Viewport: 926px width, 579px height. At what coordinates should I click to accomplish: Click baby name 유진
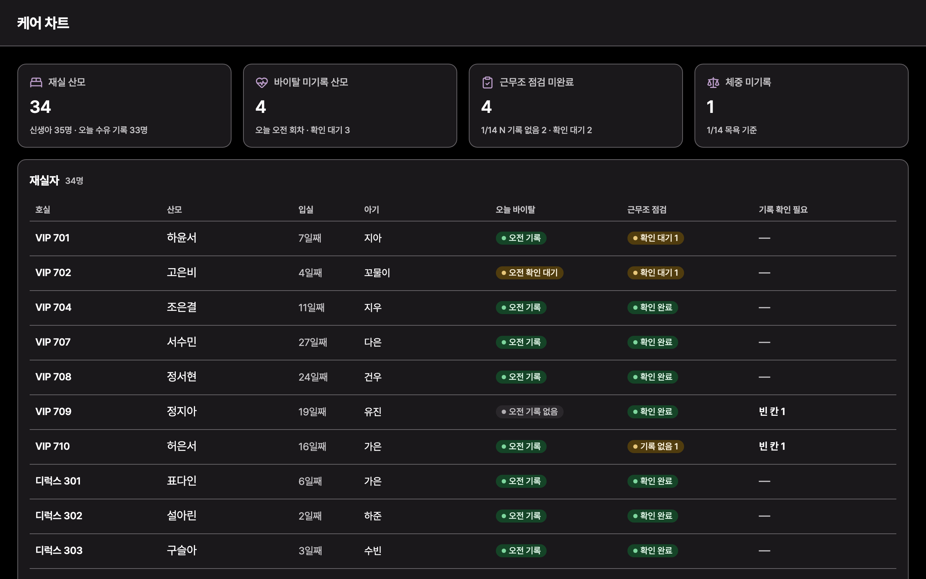coord(373,412)
